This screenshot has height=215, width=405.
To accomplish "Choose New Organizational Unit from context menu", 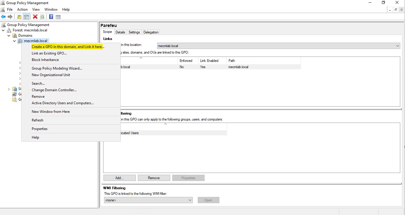I will tap(51, 75).
